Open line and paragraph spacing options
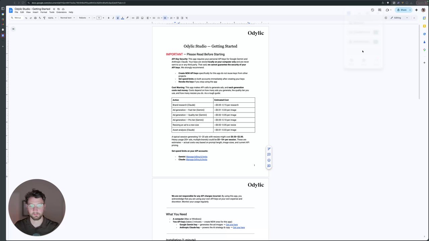The image size is (429, 241). 154,18
